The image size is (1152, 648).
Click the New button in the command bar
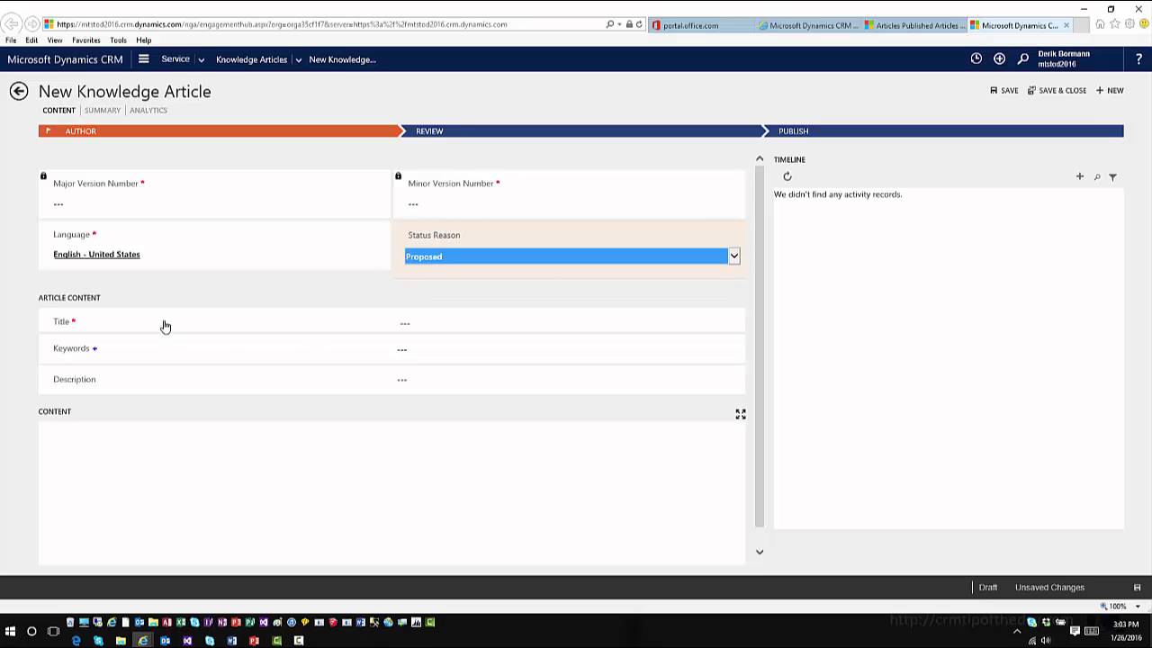click(x=1110, y=90)
